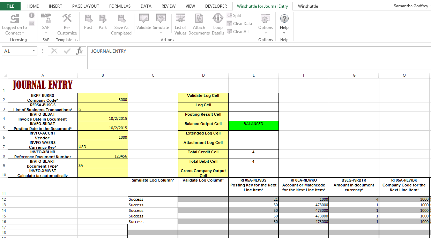
Task: Click Clear All in Actions group
Action: tap(238, 32)
